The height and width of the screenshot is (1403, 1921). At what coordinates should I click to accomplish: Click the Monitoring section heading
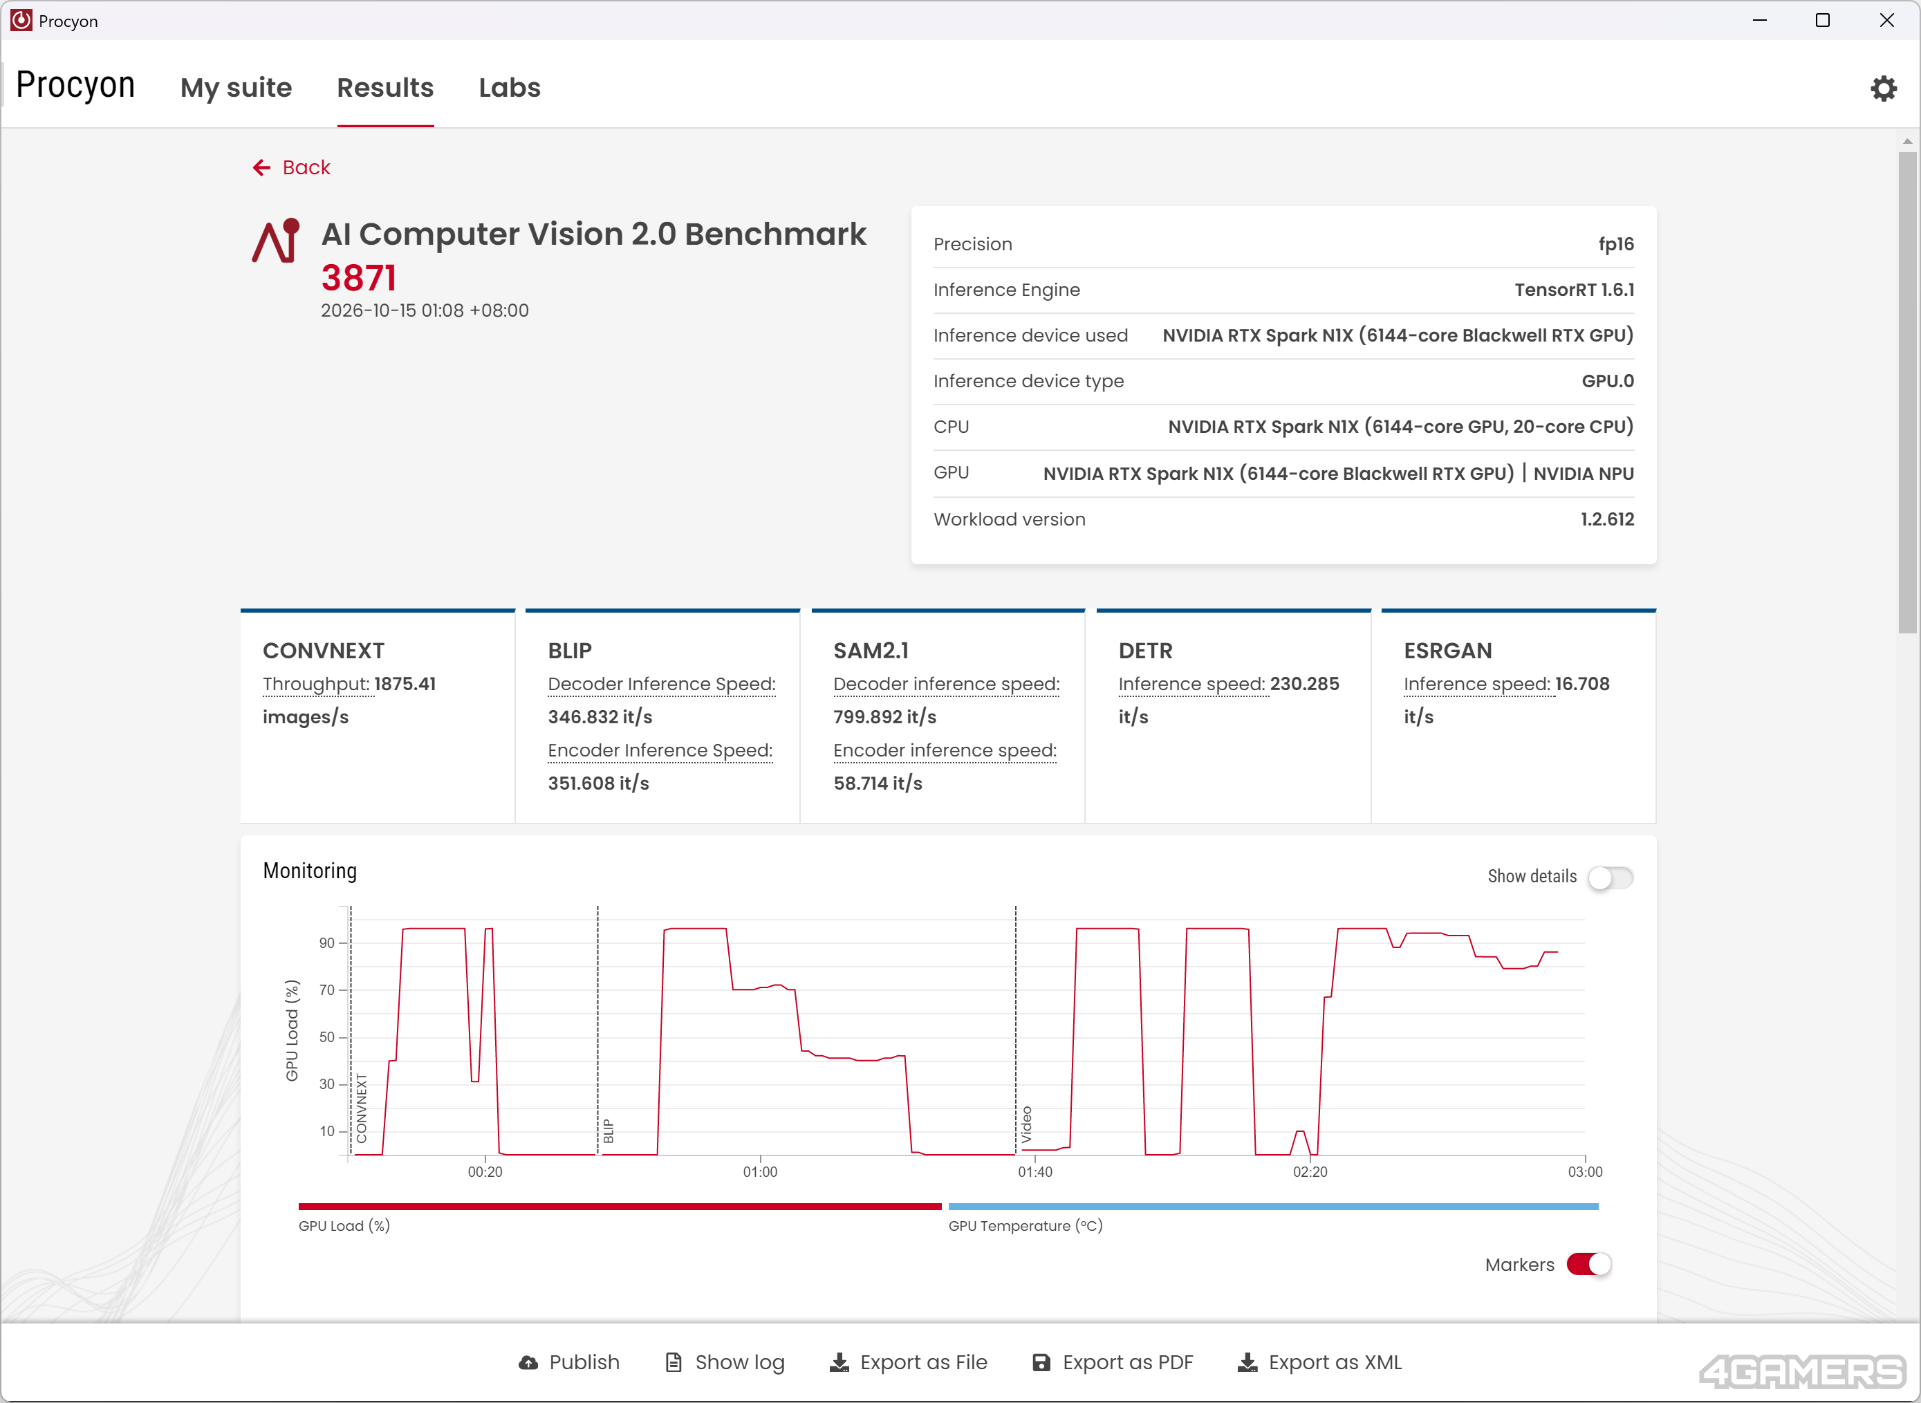[309, 871]
